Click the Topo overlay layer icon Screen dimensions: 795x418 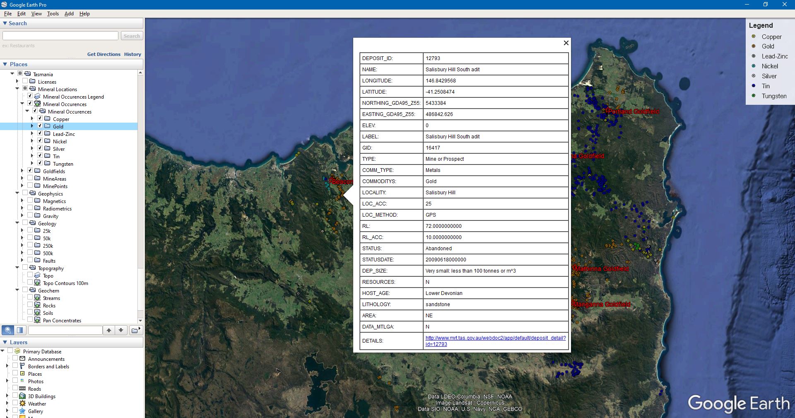click(37, 275)
